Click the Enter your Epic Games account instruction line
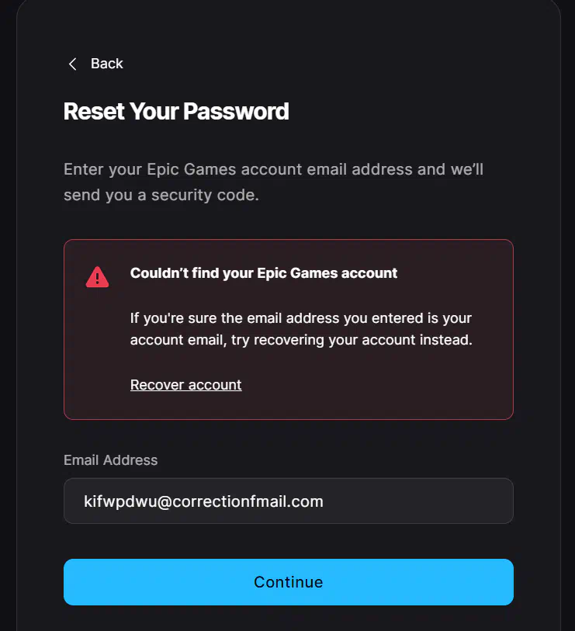The width and height of the screenshot is (575, 631). click(274, 169)
